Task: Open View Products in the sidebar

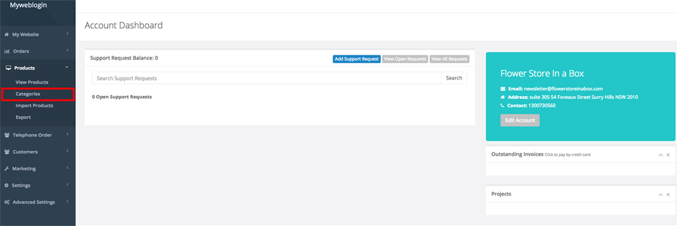Action: 32,82
